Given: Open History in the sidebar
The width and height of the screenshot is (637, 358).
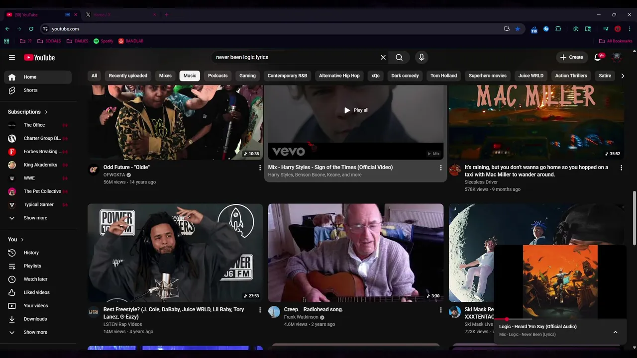Looking at the screenshot, I should tap(38, 253).
